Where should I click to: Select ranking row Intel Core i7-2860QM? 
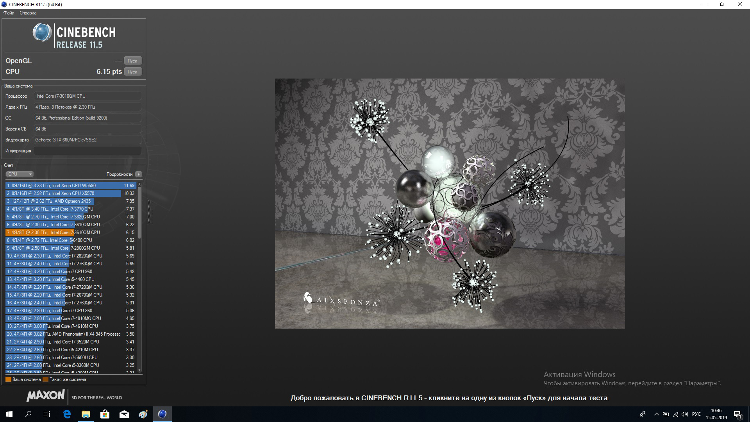pos(71,248)
